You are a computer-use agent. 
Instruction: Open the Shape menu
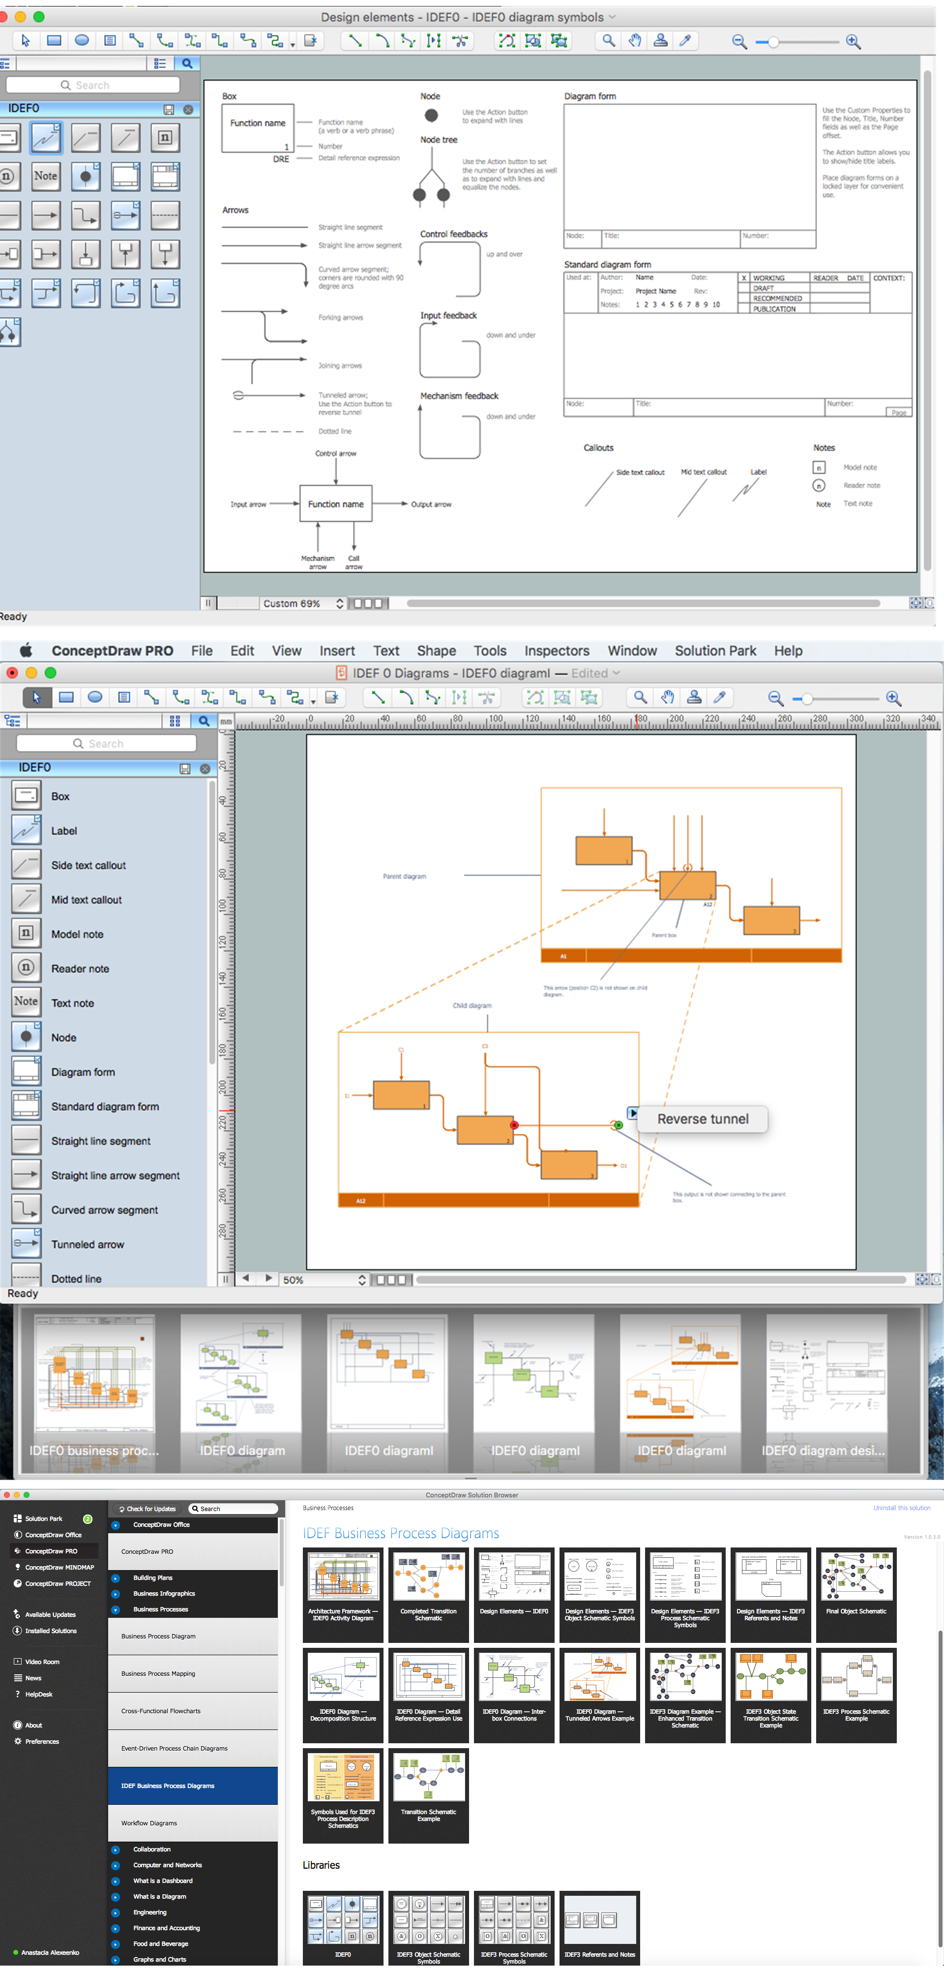click(436, 650)
